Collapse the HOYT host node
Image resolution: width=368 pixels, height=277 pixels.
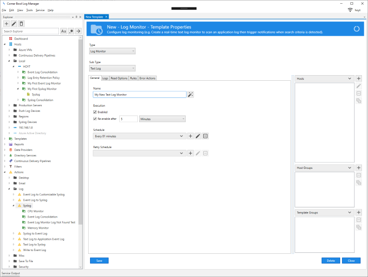pos(13,66)
